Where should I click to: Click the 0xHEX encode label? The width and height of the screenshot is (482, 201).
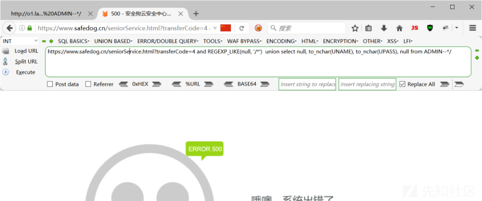click(140, 84)
